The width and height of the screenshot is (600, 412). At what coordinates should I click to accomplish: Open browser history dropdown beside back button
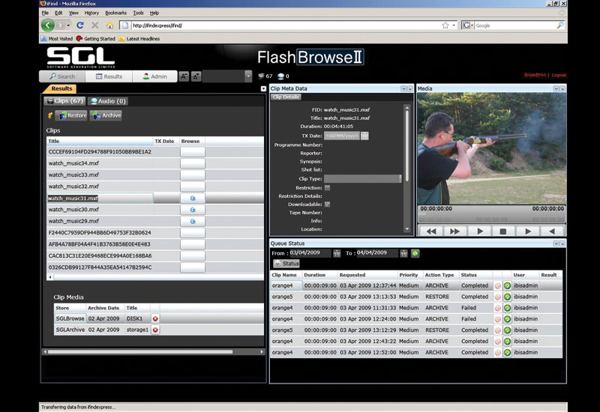click(68, 25)
